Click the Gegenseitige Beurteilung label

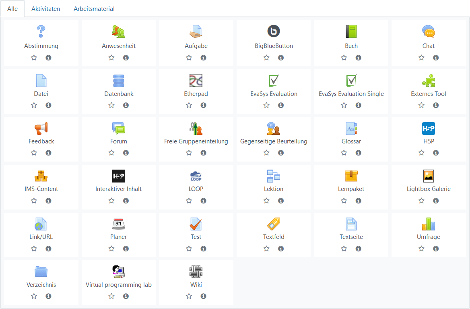click(x=274, y=141)
